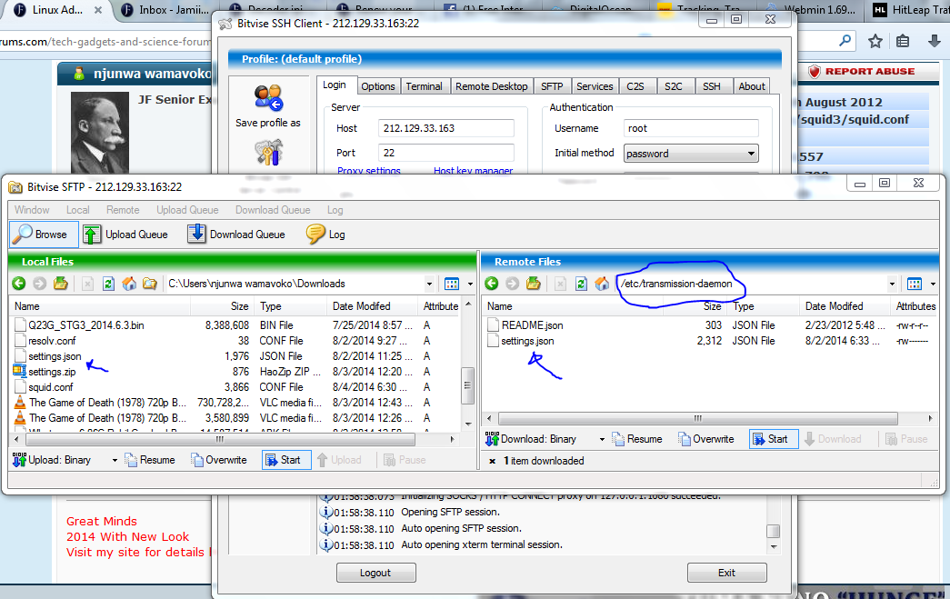Go to home folder in Local Files
The width and height of the screenshot is (950, 599).
pos(129,284)
